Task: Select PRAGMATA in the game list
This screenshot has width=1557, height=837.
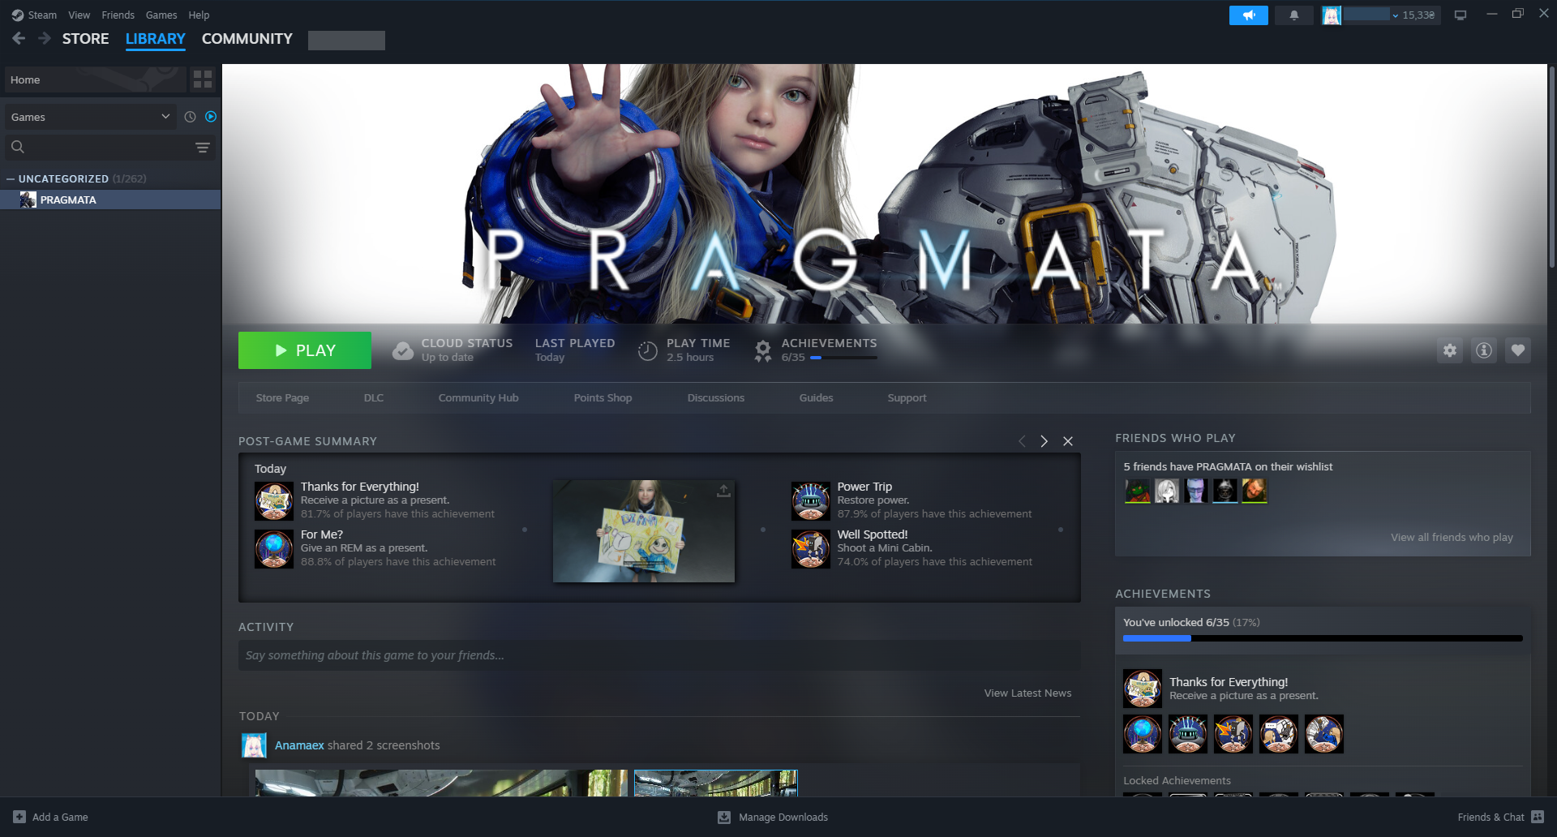Action: [x=110, y=200]
